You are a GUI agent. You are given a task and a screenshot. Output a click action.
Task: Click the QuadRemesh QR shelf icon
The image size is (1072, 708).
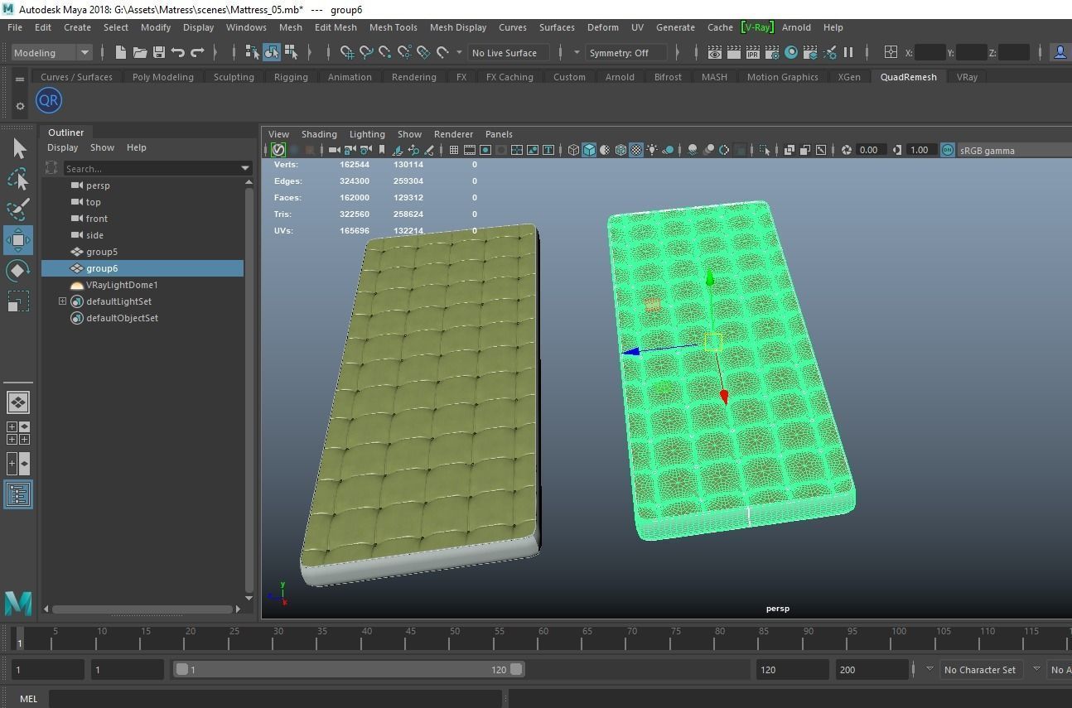tap(49, 101)
